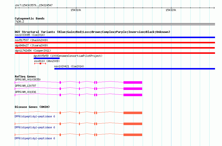Click the dgv4005e59 1000GenomesConsortiumPilotProject label
Screen dimensions: 222x146
click(x=68, y=56)
